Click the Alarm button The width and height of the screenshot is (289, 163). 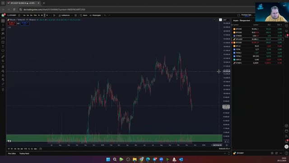click(84, 15)
